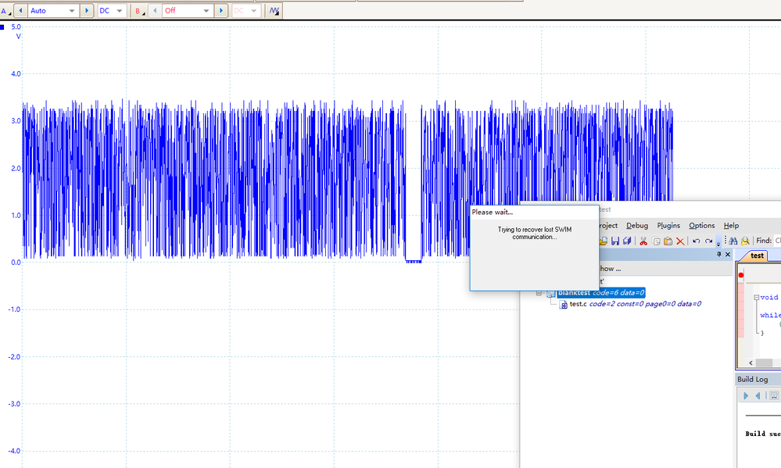This screenshot has height=468, width=781.
Task: Collapse the blanktest project tree node
Action: (x=539, y=293)
